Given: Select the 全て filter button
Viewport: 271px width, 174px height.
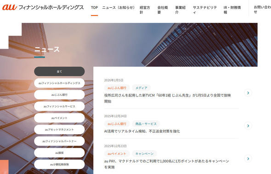Looking at the screenshot, I should click(x=59, y=71).
